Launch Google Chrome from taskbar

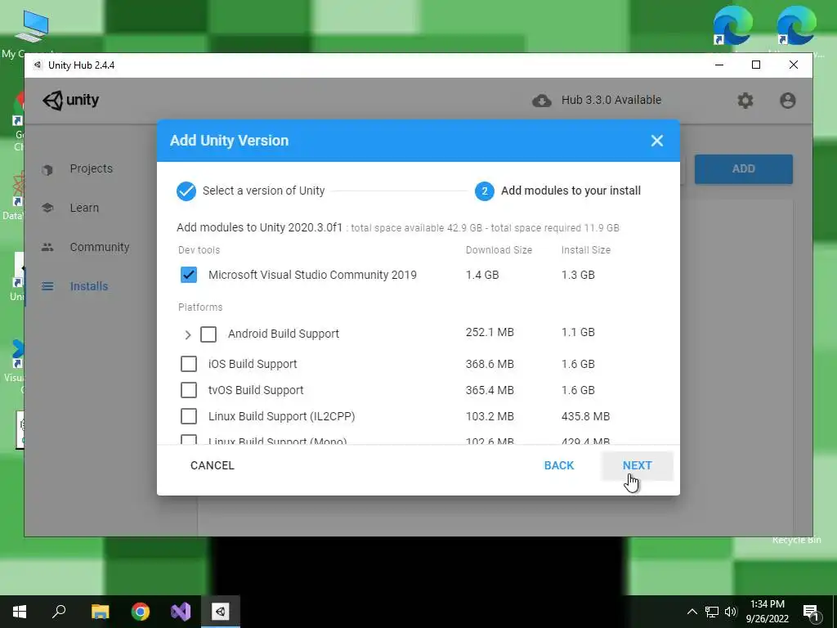click(141, 612)
